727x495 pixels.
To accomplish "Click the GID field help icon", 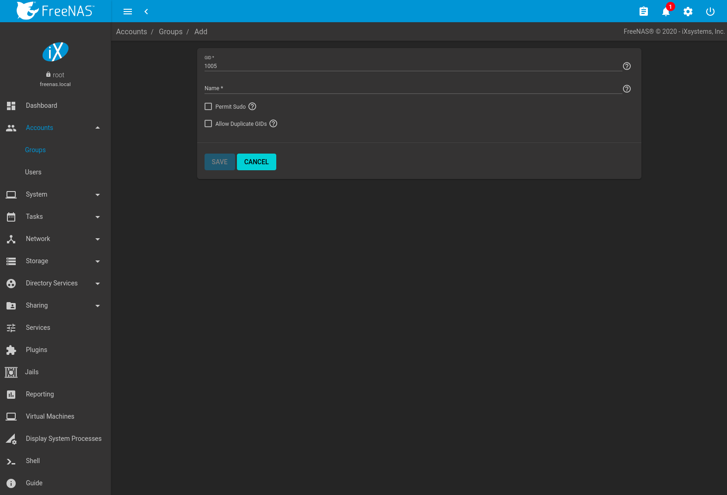I will point(627,66).
